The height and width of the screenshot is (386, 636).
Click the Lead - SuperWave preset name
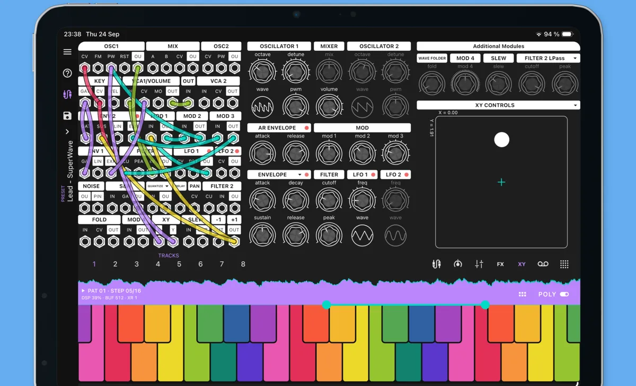pyautogui.click(x=70, y=171)
